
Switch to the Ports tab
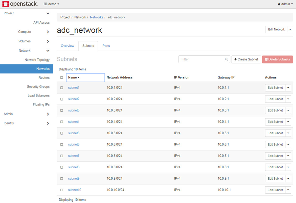(x=106, y=46)
